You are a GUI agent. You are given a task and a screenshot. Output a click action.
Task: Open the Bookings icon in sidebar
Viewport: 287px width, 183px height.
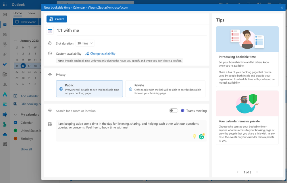tap(5, 124)
